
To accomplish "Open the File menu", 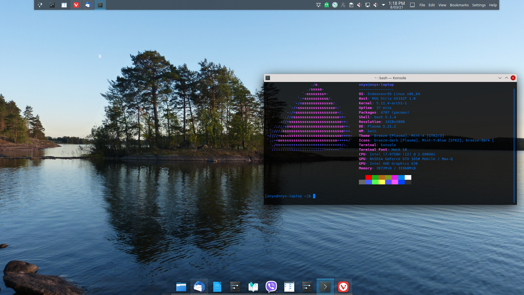I will (422, 5).
